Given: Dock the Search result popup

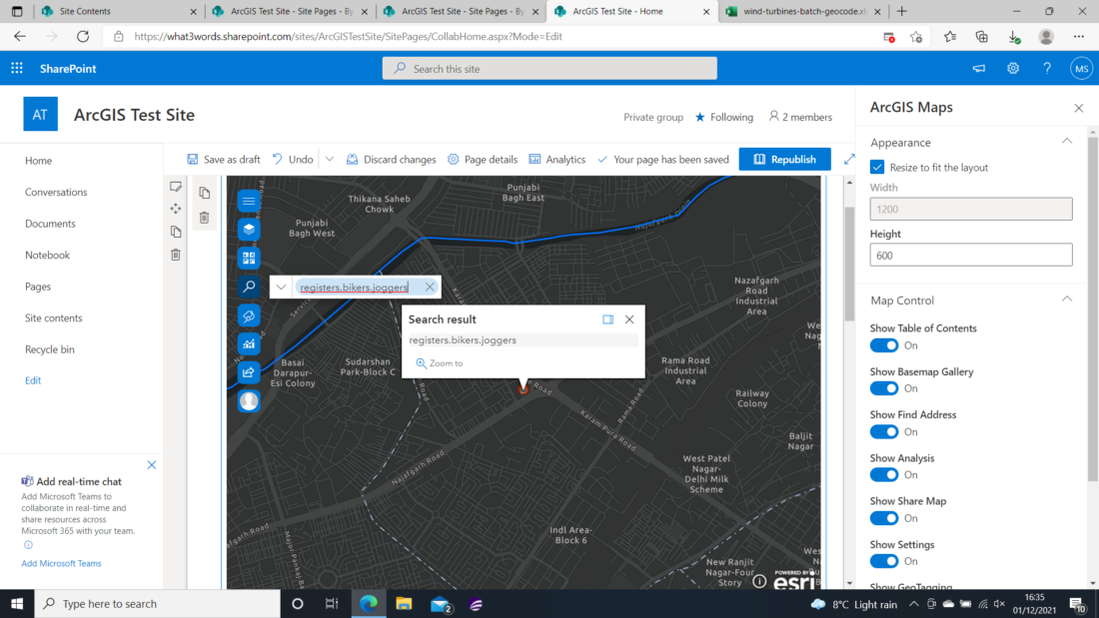Looking at the screenshot, I should 607,319.
